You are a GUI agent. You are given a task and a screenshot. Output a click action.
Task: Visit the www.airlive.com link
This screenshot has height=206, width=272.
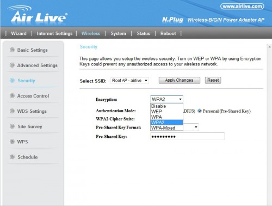[x=242, y=7]
